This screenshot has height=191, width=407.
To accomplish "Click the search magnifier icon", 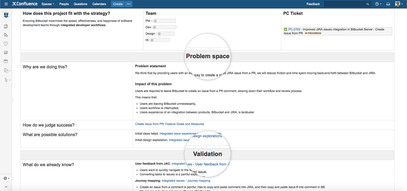I will (368, 4).
